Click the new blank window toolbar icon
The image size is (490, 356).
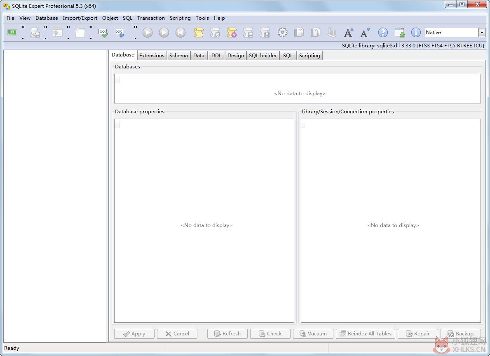pos(80,33)
